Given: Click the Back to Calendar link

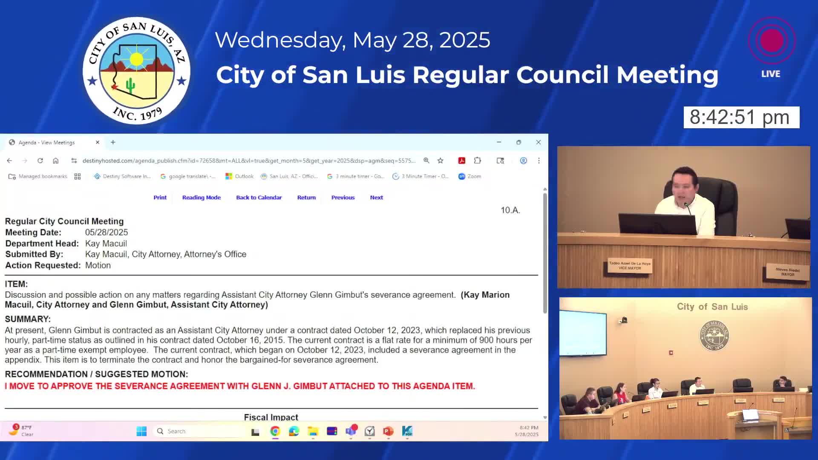Looking at the screenshot, I should pyautogui.click(x=259, y=197).
